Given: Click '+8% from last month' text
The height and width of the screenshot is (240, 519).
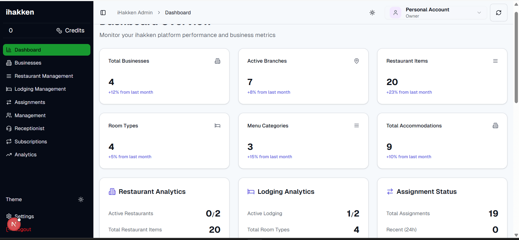Looking at the screenshot, I should (269, 92).
